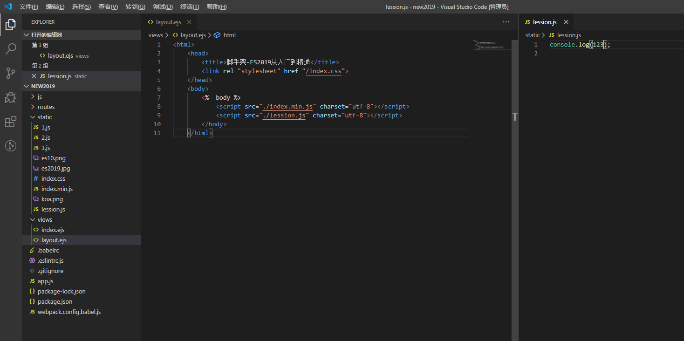This screenshot has width=684, height=341.
Task: Click the 第 1 组 group label
Action: tap(40, 45)
